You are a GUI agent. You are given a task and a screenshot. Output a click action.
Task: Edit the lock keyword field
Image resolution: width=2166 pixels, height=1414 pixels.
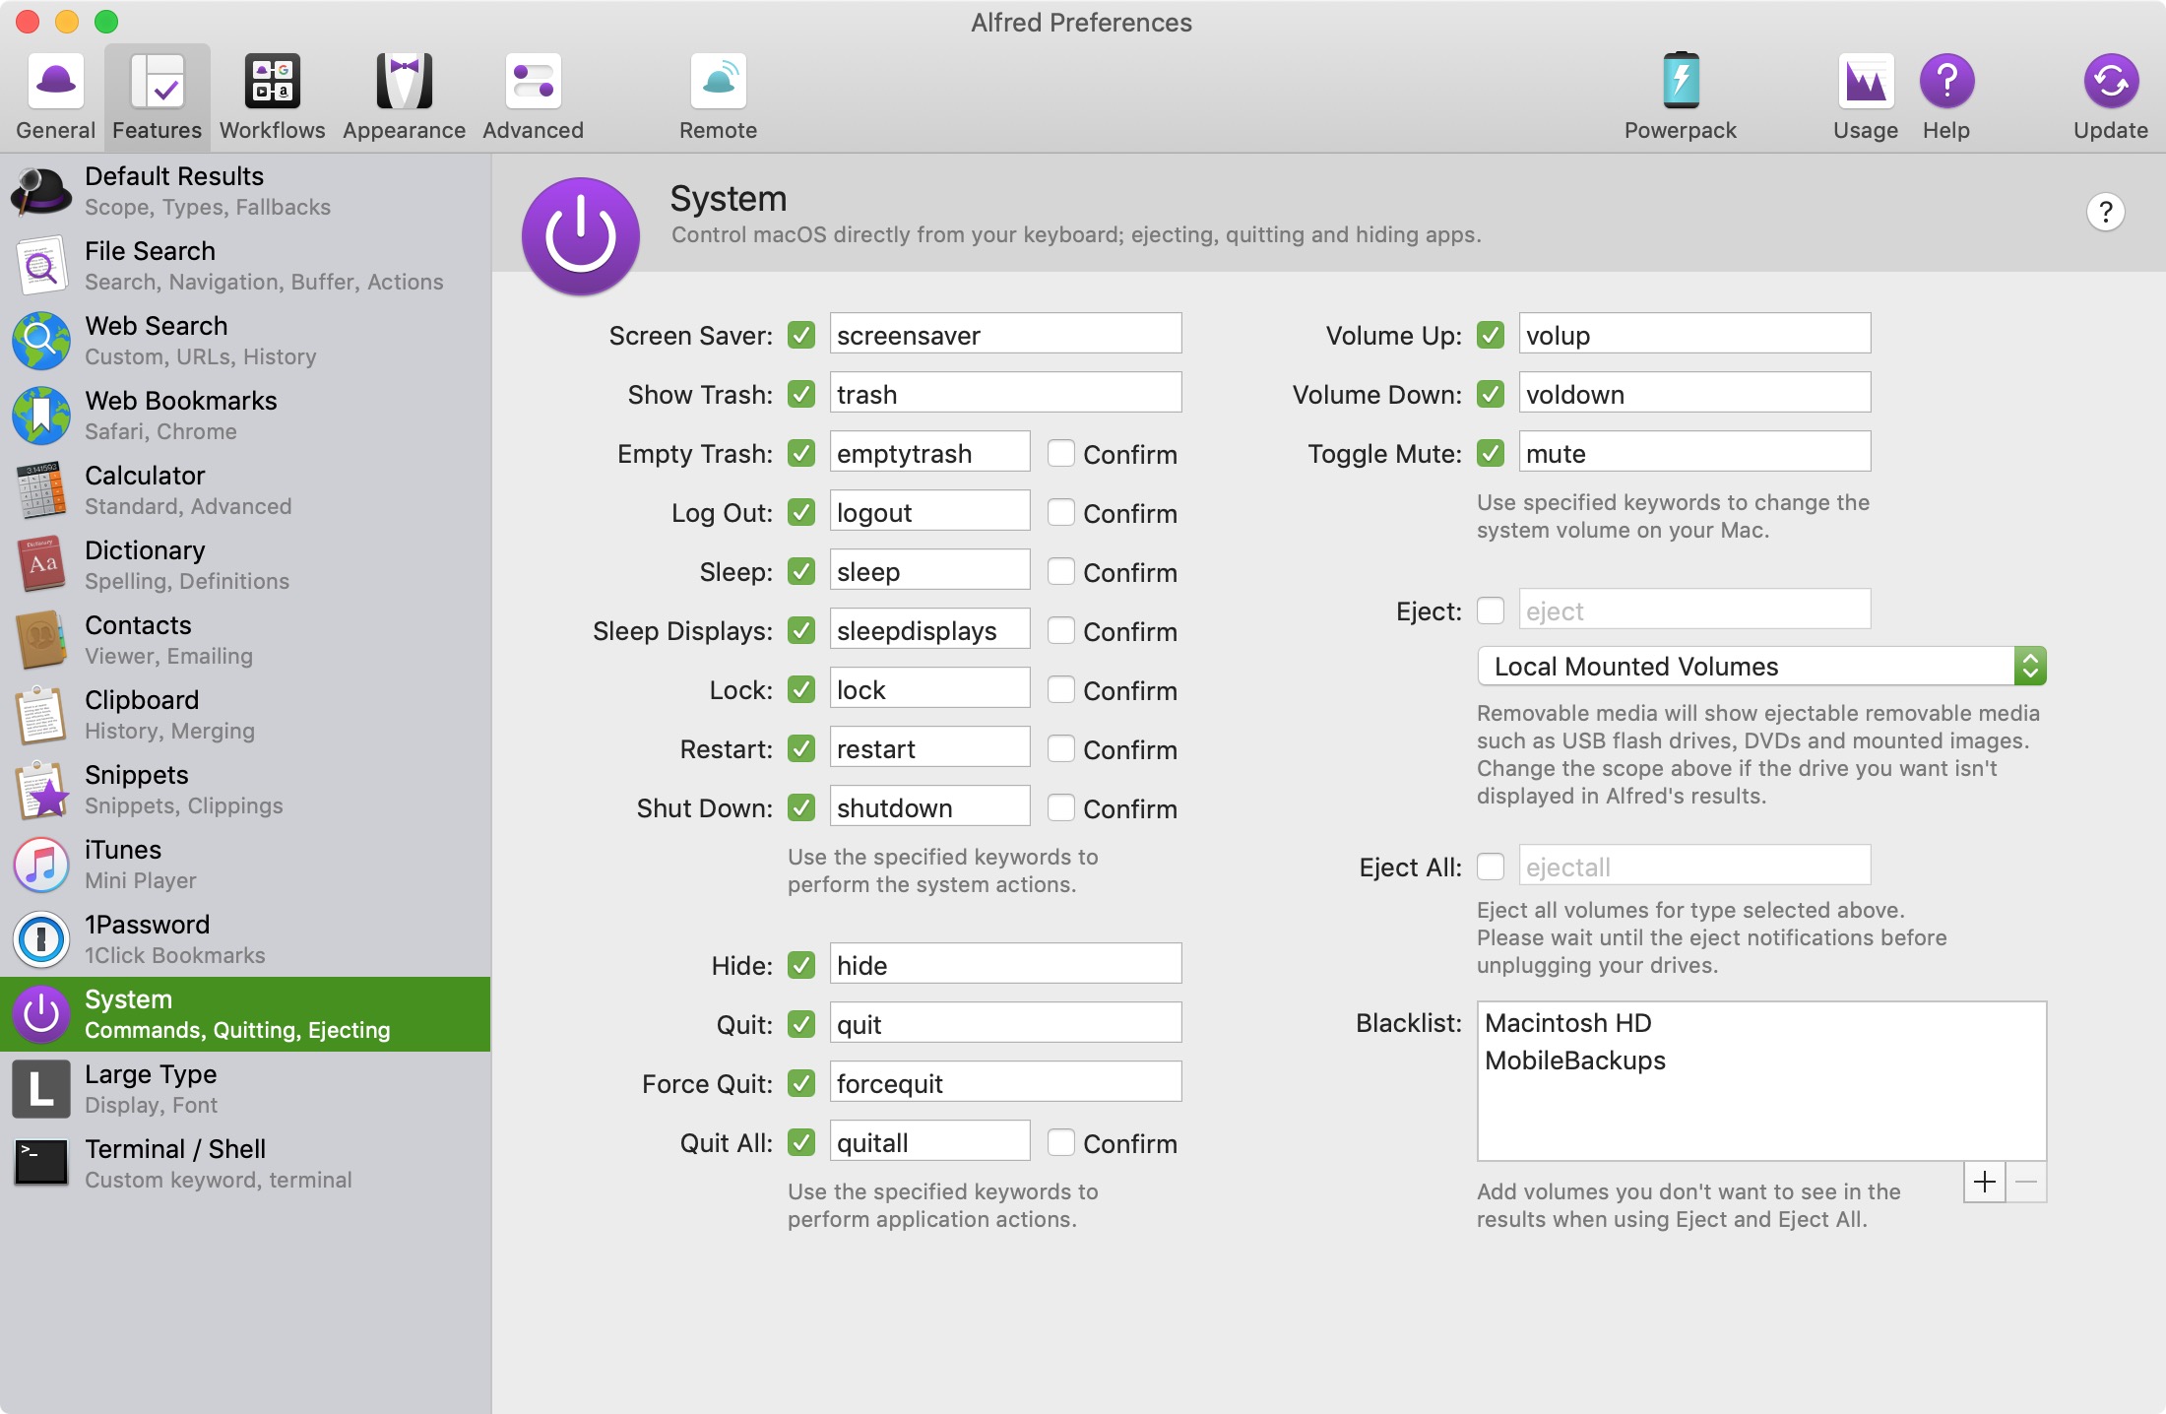929,689
